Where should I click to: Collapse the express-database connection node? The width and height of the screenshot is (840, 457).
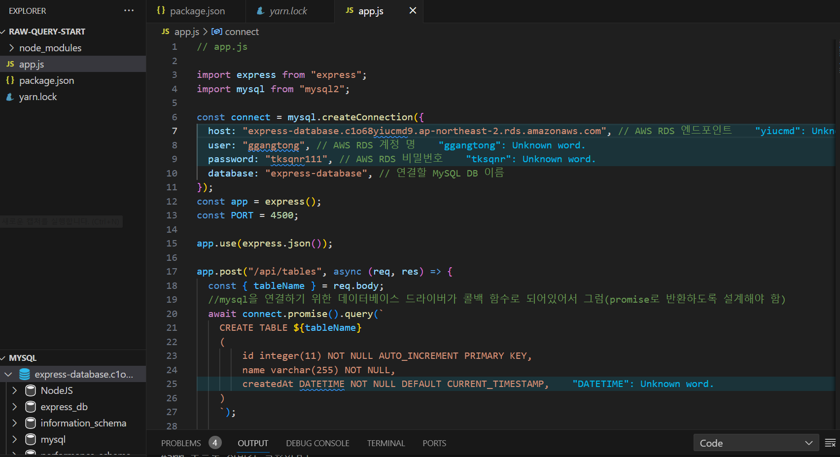8,374
